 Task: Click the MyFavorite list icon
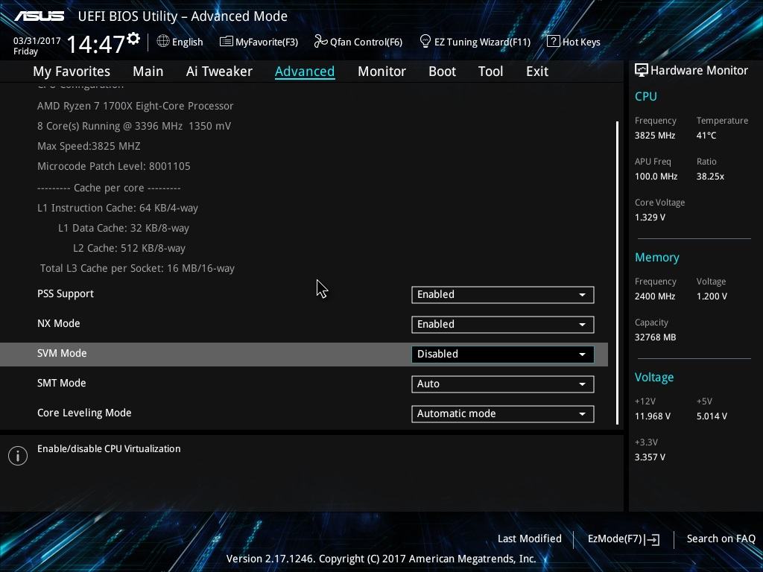[227, 42]
